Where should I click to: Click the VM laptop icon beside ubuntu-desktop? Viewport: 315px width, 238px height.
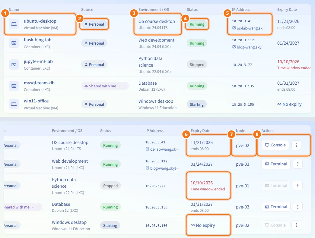click(14, 24)
